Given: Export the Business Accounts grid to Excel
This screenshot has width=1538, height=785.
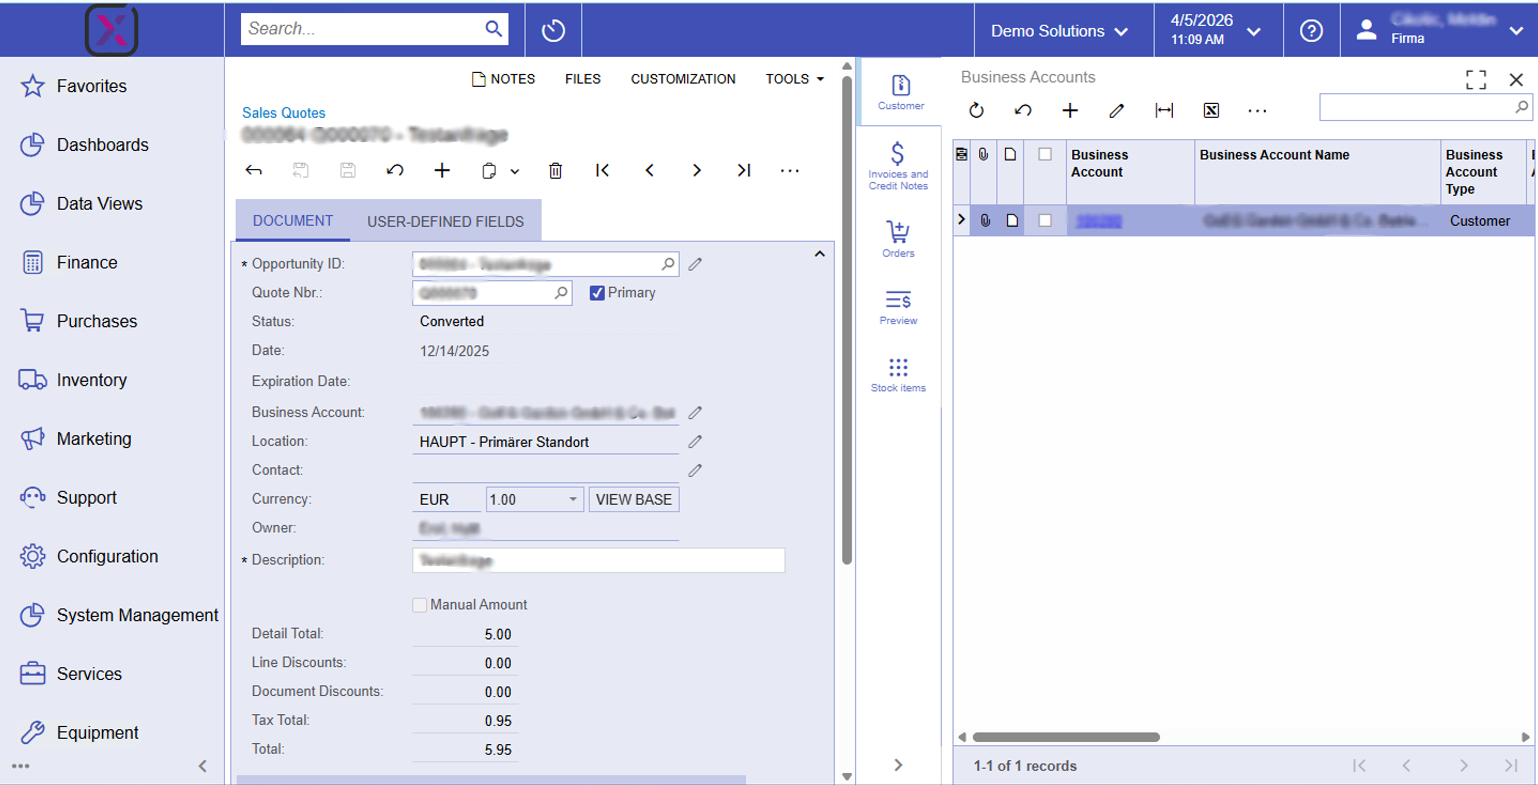Looking at the screenshot, I should pos(1212,110).
